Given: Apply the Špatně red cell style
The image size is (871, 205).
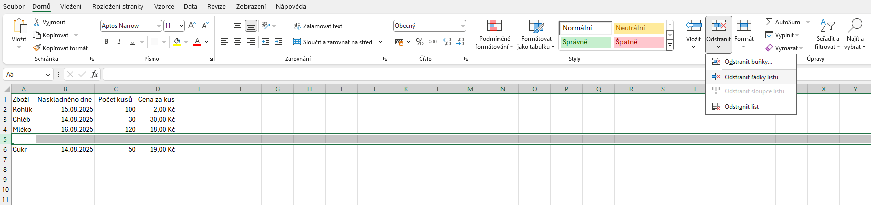Looking at the screenshot, I should 639,42.
